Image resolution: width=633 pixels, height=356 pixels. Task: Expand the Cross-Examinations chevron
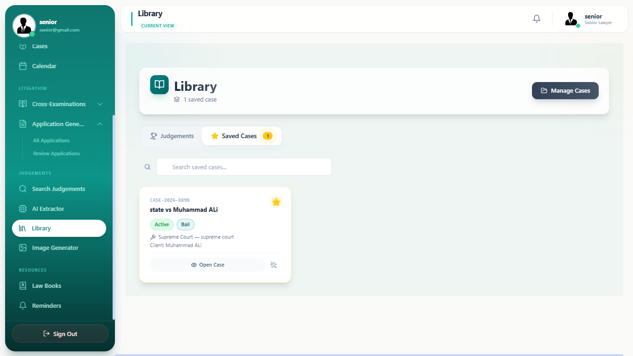click(x=100, y=104)
